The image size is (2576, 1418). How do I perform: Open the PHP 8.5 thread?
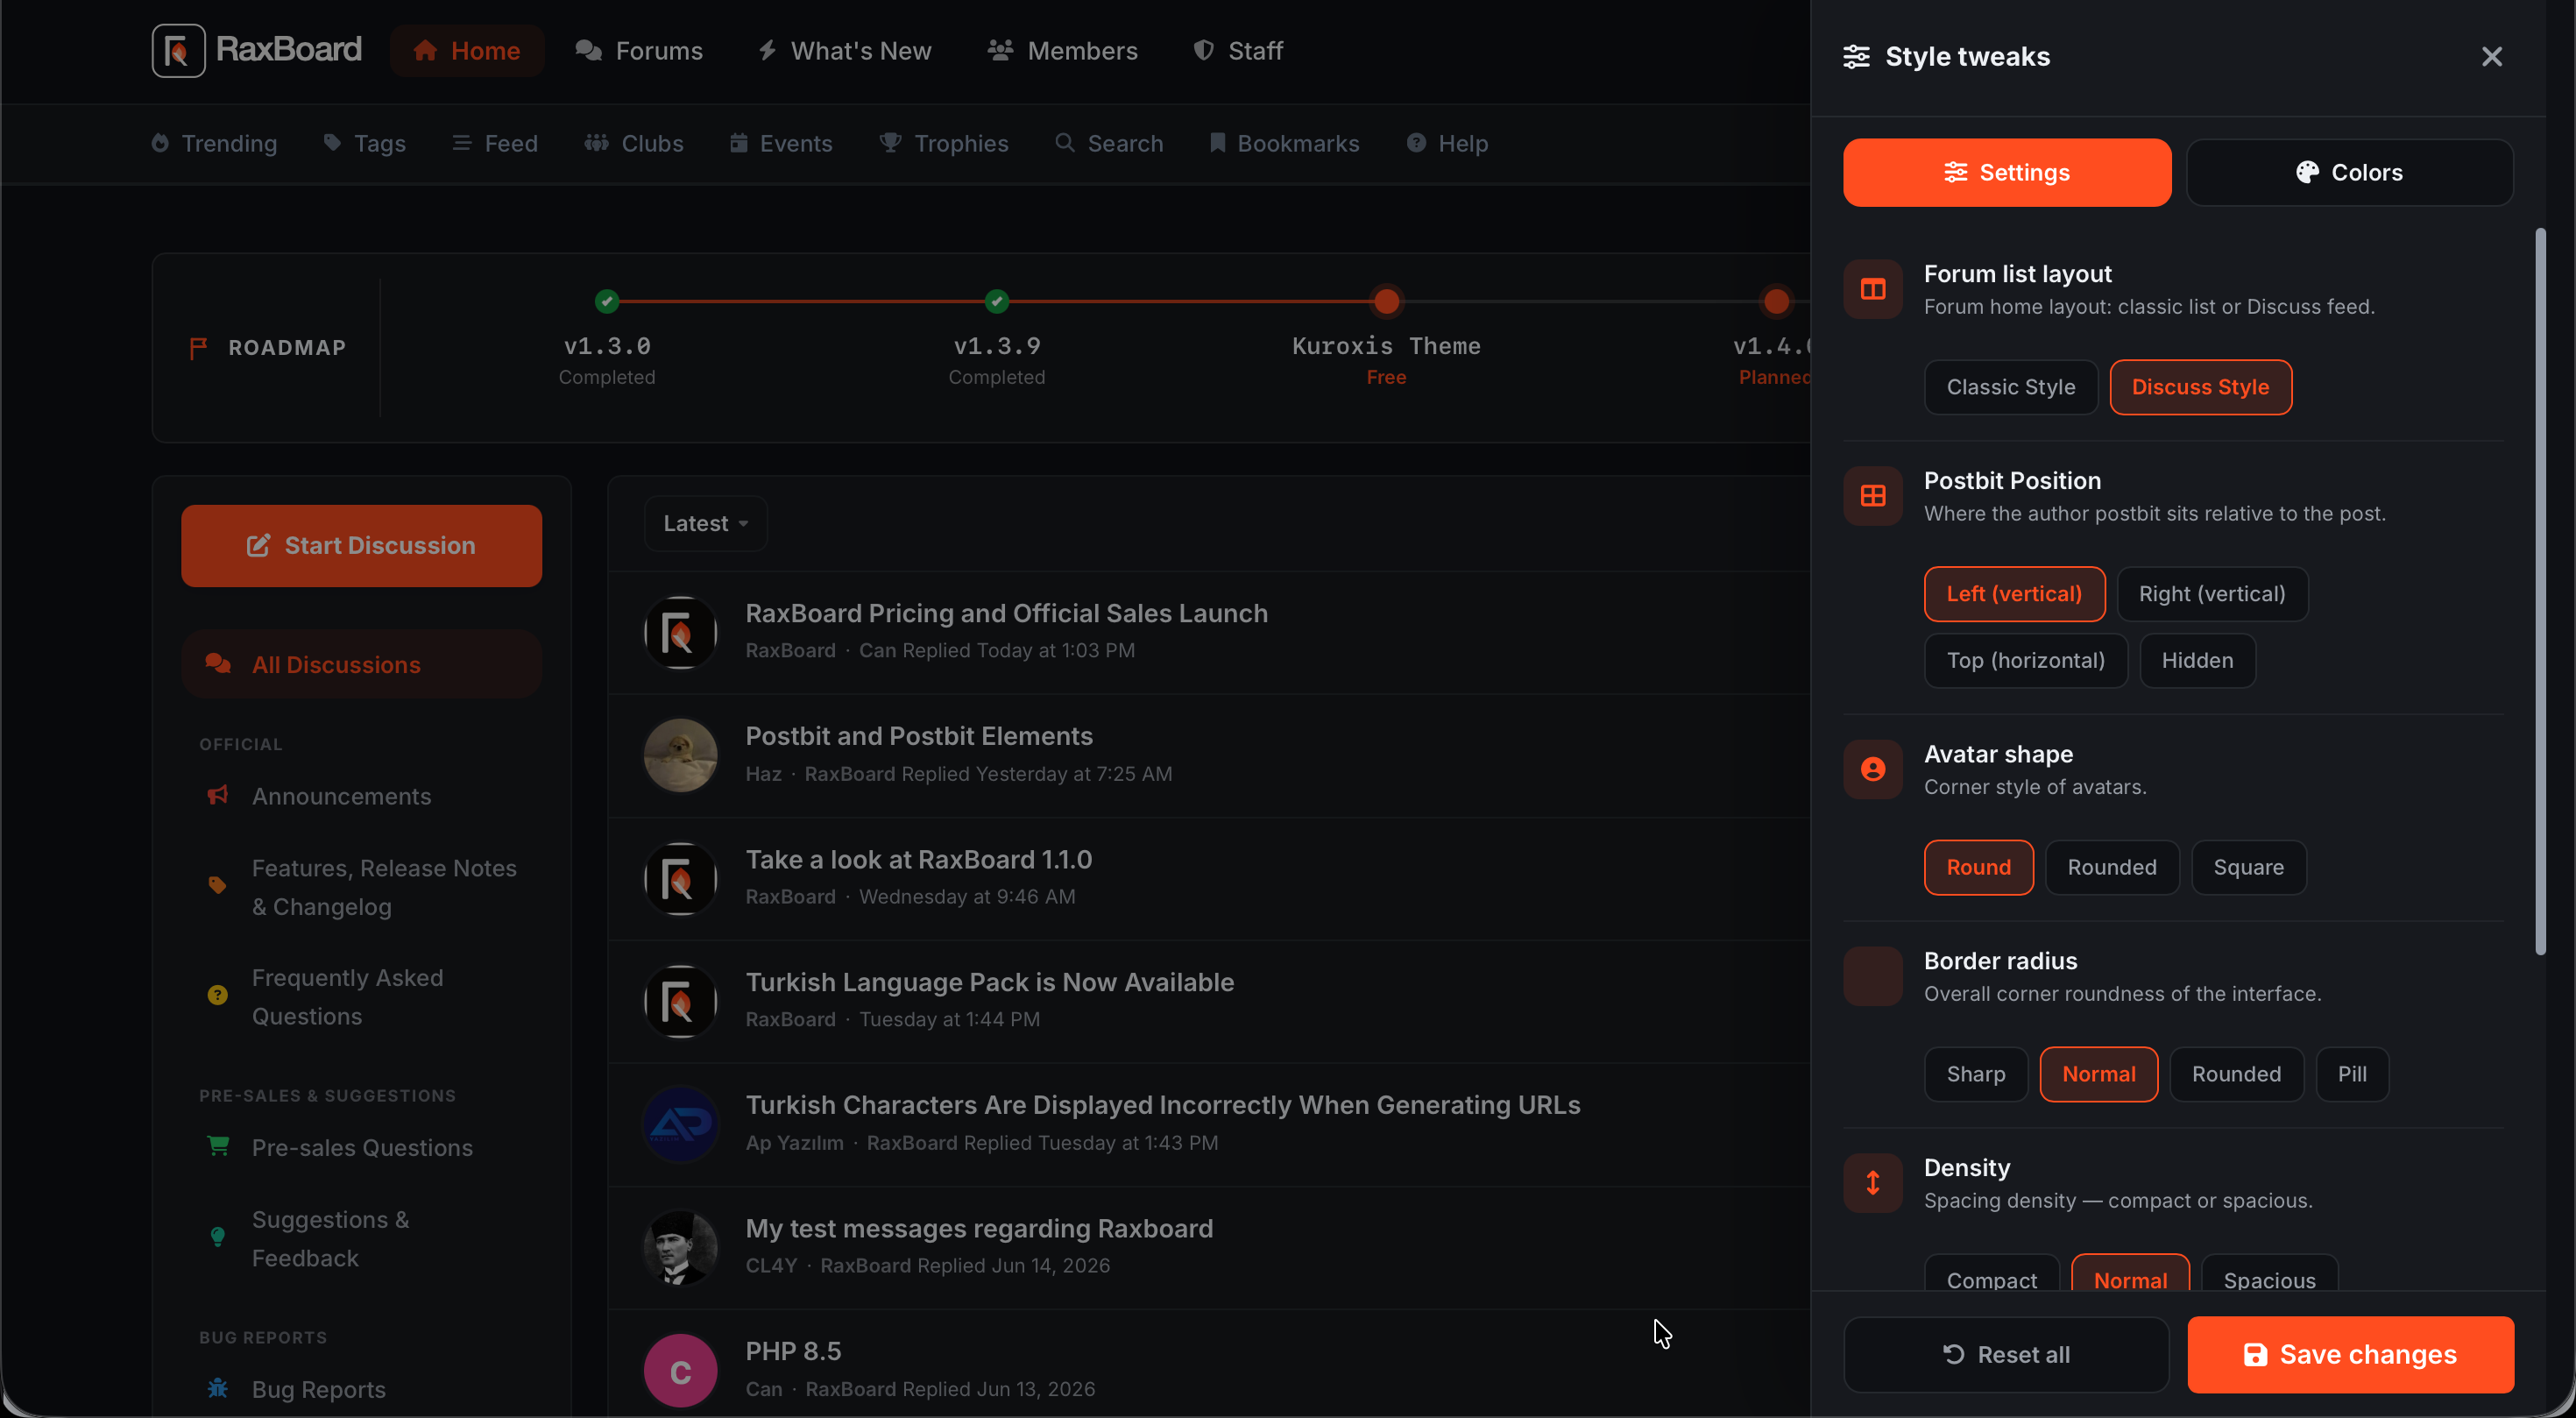point(793,1351)
